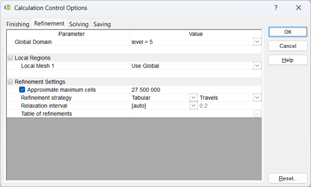Click the question mark help icon

(276, 8)
